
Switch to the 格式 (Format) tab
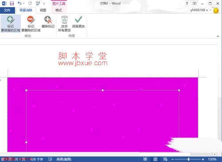pyautogui.click(x=59, y=10)
